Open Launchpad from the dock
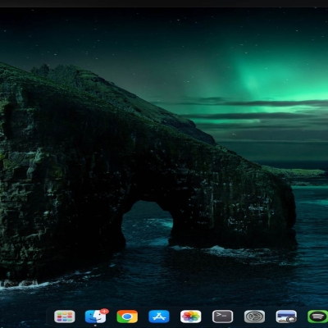The image size is (328, 328). tap(65, 317)
